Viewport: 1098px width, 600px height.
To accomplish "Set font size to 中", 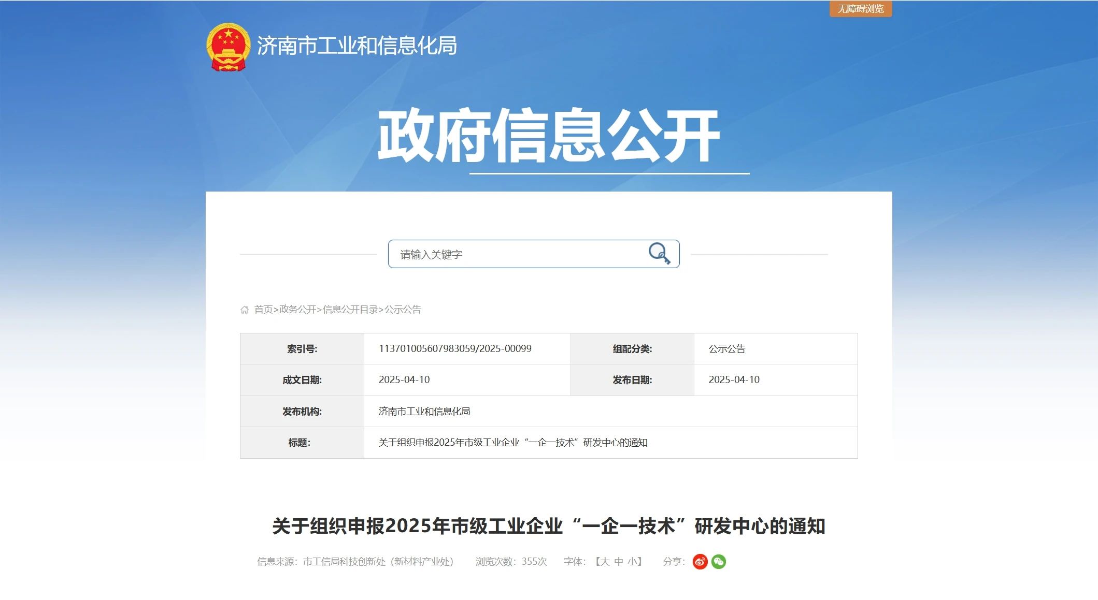I will (619, 562).
